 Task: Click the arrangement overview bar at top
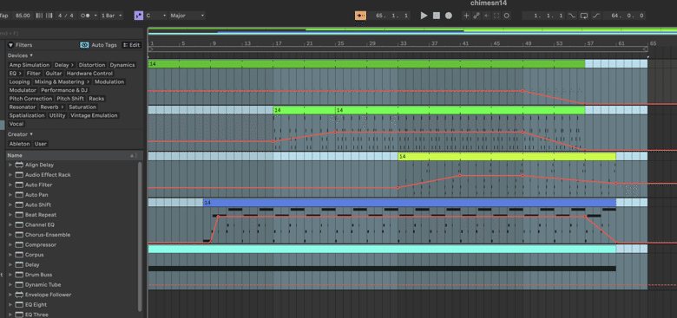tap(412, 30)
